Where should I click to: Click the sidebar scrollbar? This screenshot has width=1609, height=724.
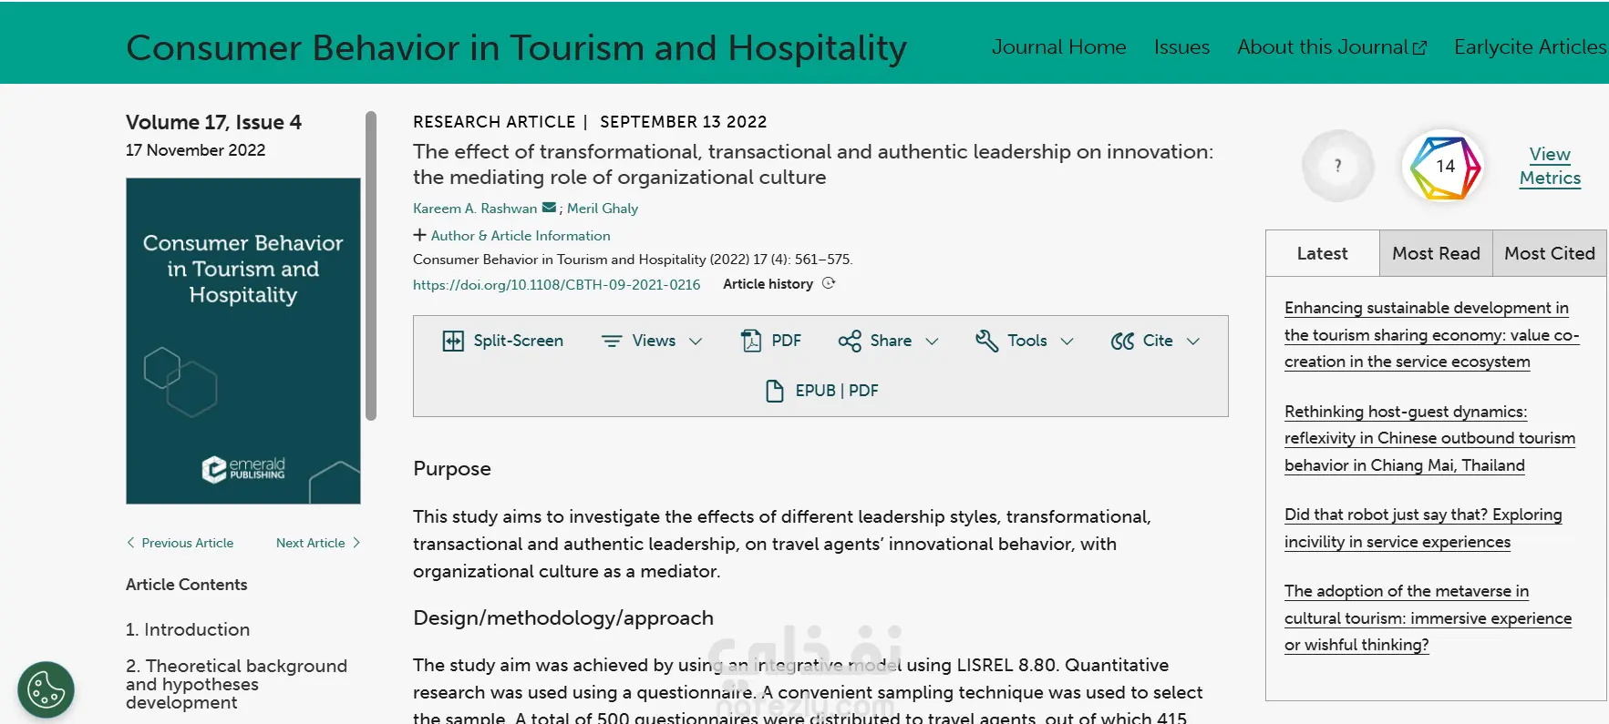click(371, 266)
